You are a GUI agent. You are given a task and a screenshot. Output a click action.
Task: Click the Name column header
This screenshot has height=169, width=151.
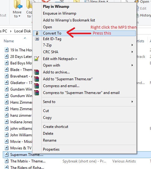[x=9, y=41]
